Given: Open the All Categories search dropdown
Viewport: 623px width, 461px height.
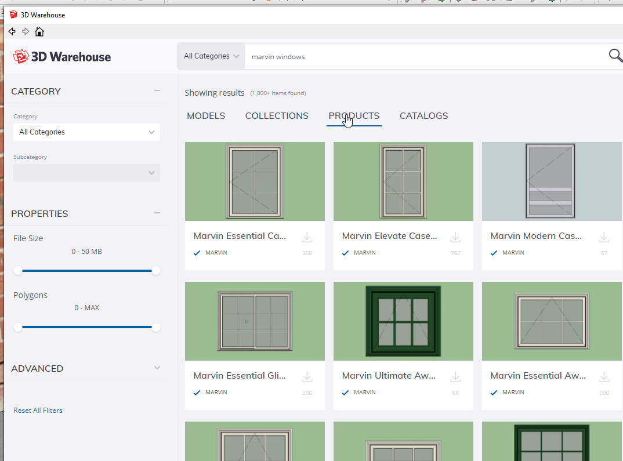Looking at the screenshot, I should point(211,56).
